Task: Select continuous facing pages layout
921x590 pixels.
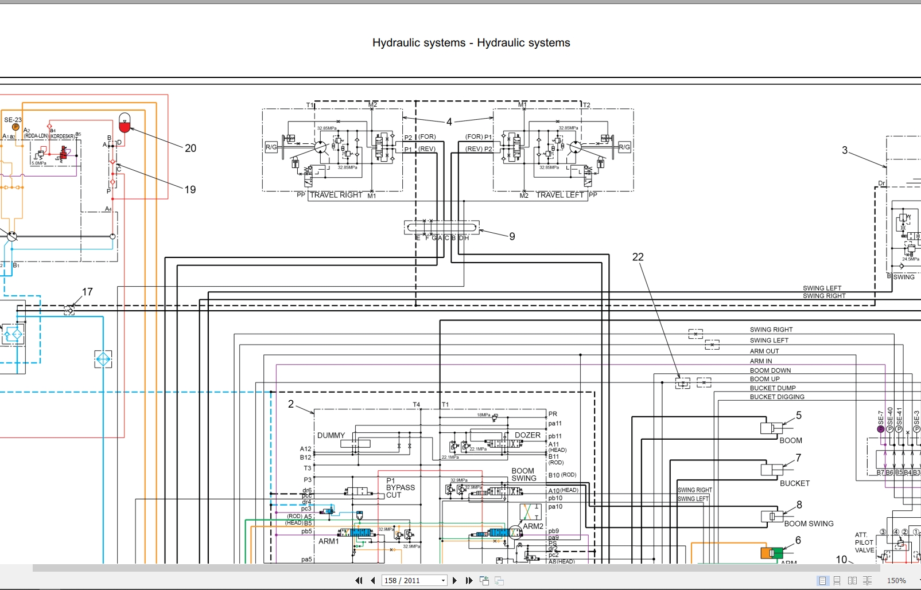Action: (x=867, y=581)
